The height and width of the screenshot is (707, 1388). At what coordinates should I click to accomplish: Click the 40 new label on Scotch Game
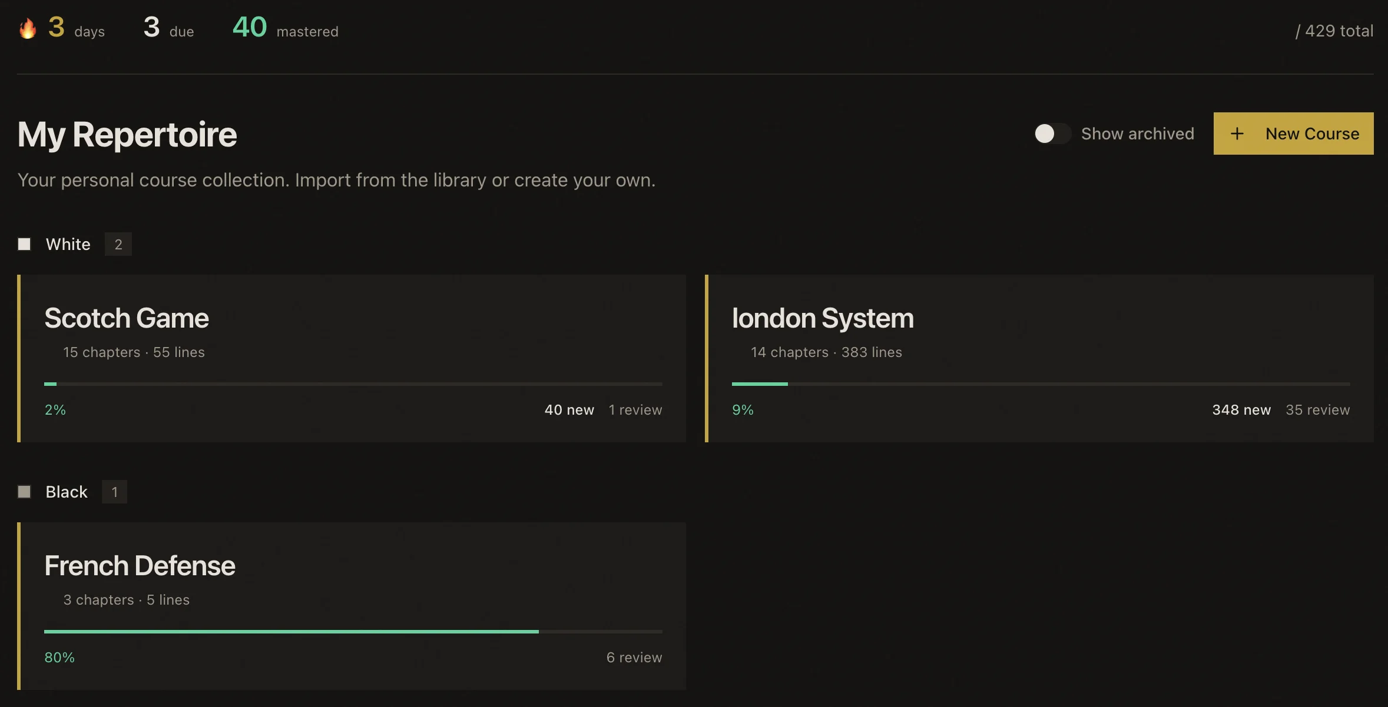coord(569,410)
